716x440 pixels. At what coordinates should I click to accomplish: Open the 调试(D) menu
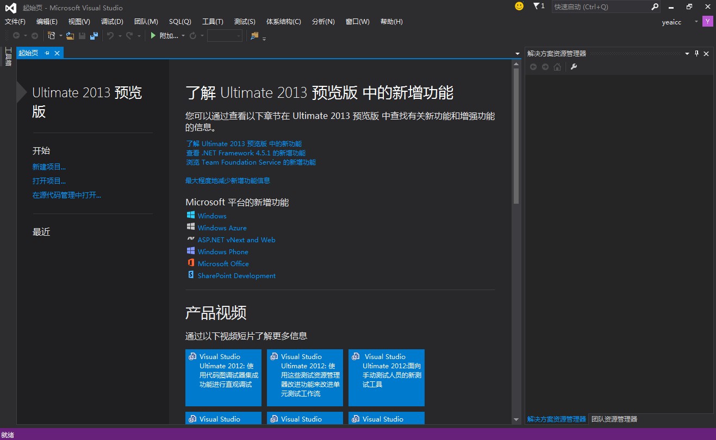click(x=112, y=22)
